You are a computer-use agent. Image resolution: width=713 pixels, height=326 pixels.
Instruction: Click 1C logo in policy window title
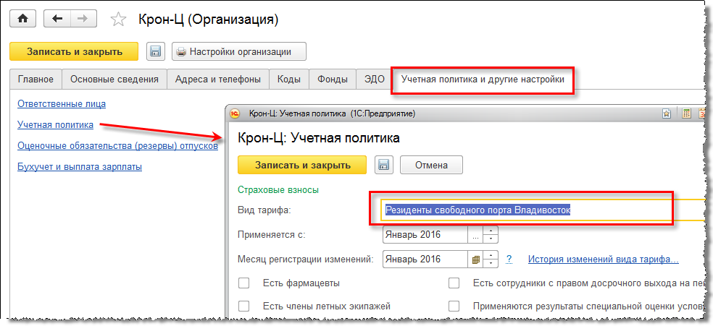235,113
